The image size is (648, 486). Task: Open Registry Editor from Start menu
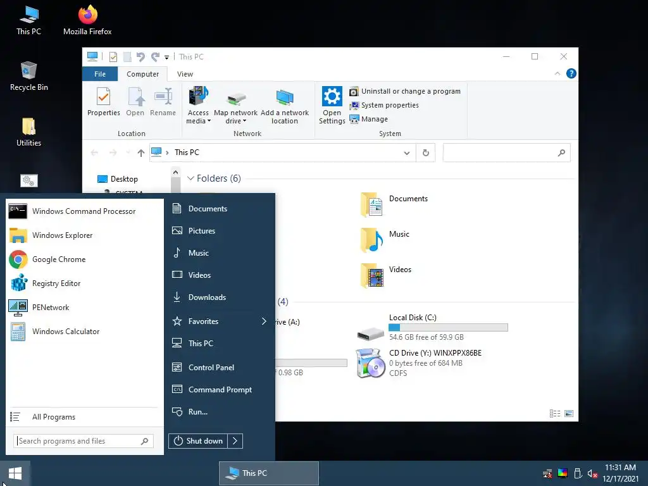84,283
